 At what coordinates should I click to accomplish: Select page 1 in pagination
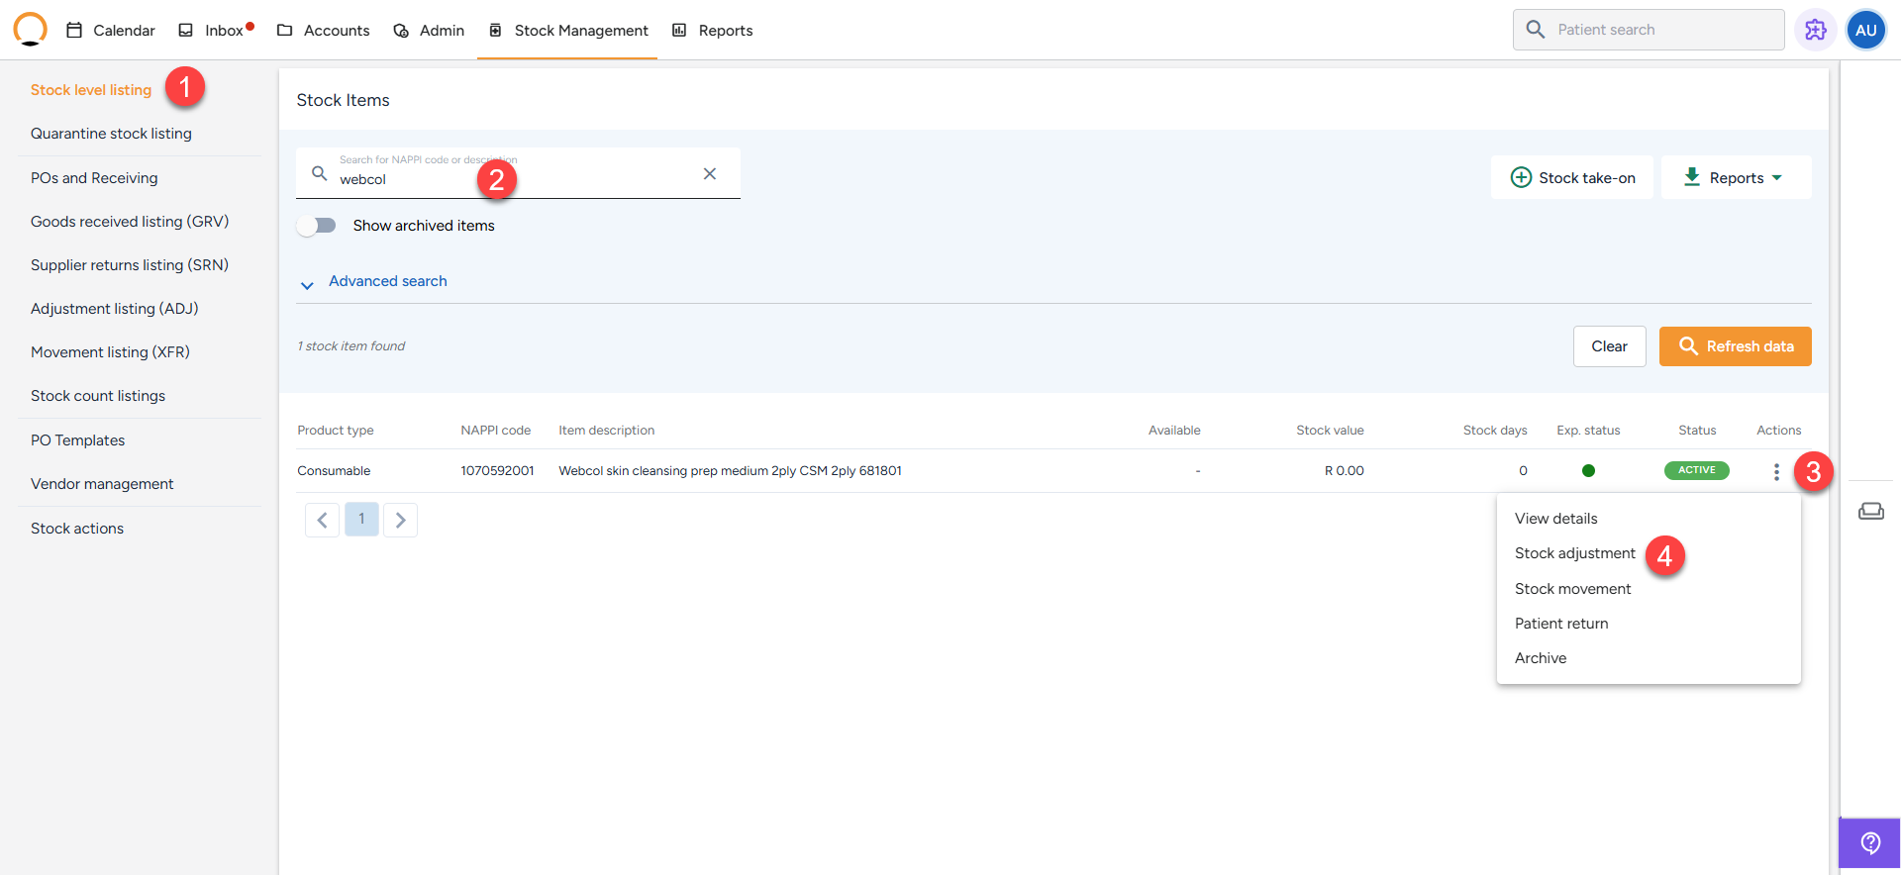[361, 520]
